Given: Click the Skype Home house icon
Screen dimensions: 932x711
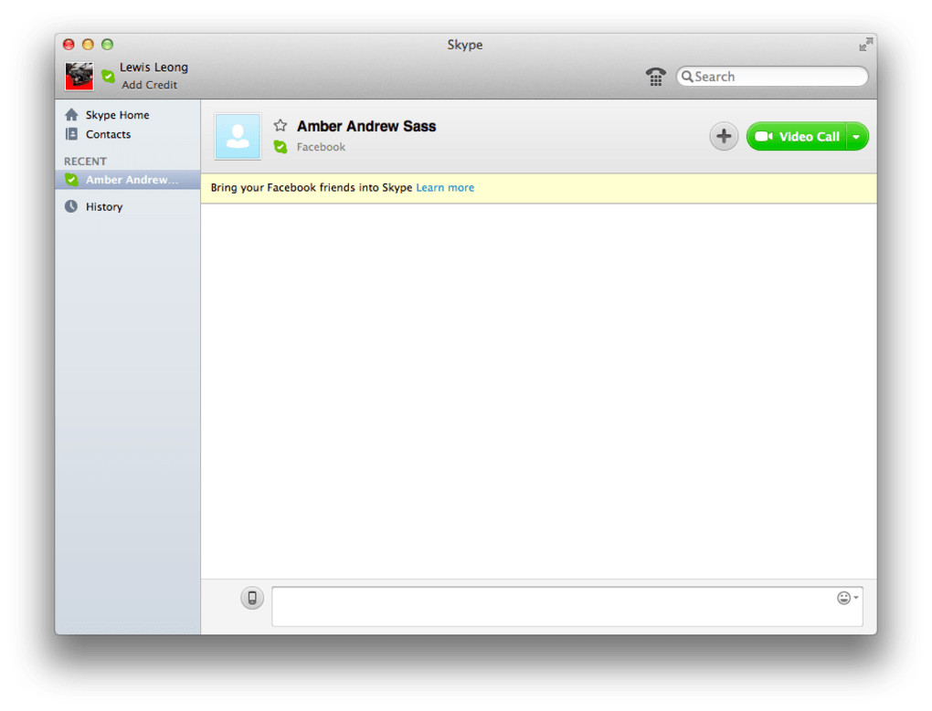Looking at the screenshot, I should pyautogui.click(x=71, y=114).
